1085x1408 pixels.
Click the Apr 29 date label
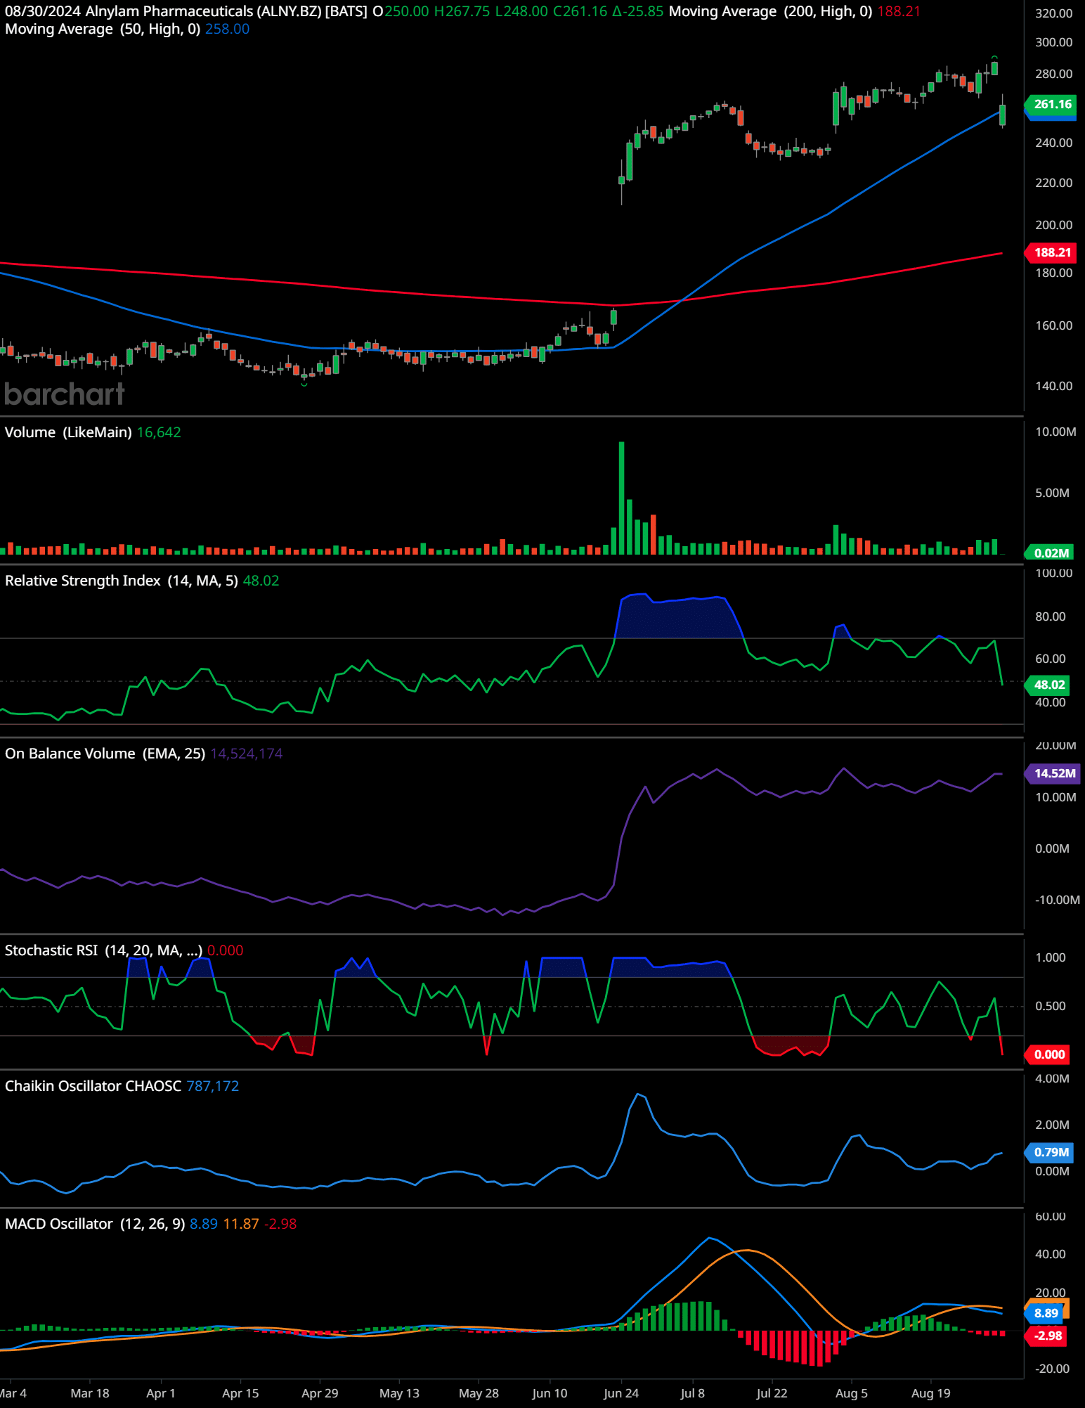tap(320, 1393)
